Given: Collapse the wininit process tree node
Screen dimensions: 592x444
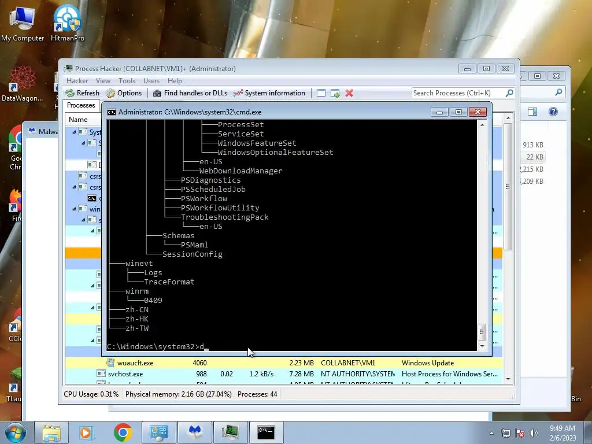Looking at the screenshot, I should pos(74,209).
